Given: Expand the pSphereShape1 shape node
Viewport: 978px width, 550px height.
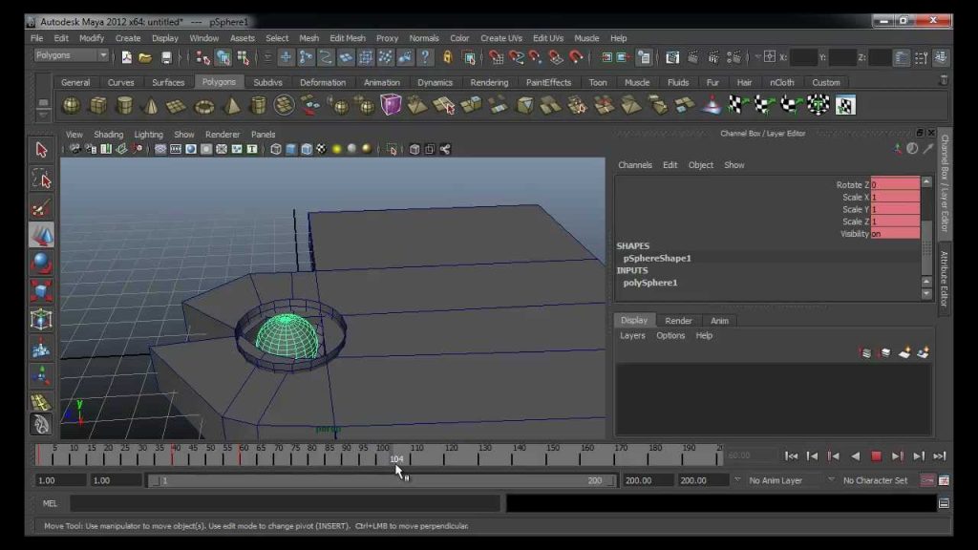Looking at the screenshot, I should (657, 258).
